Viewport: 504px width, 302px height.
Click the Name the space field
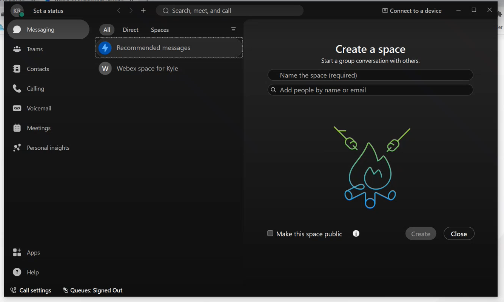click(x=370, y=75)
